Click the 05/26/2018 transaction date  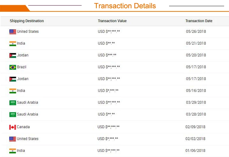[x=196, y=31]
